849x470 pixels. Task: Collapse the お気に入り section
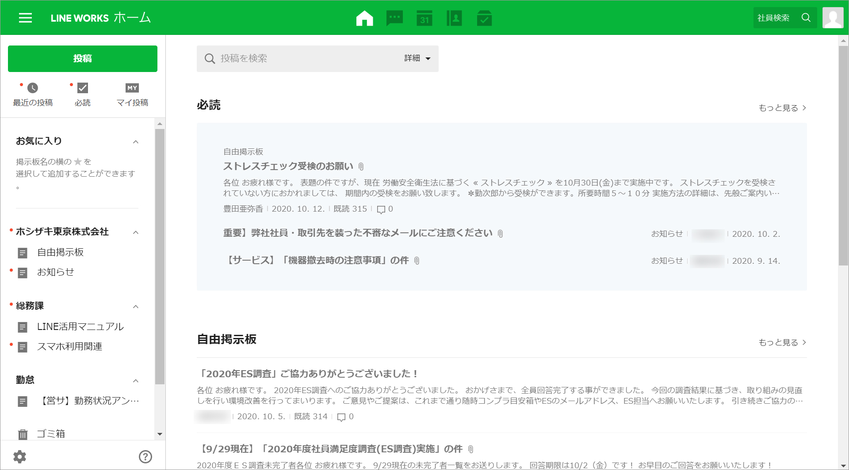coord(136,142)
